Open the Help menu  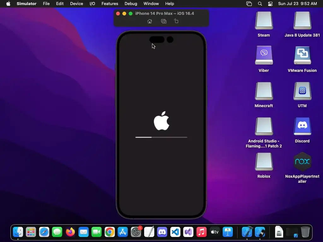point(169,3)
